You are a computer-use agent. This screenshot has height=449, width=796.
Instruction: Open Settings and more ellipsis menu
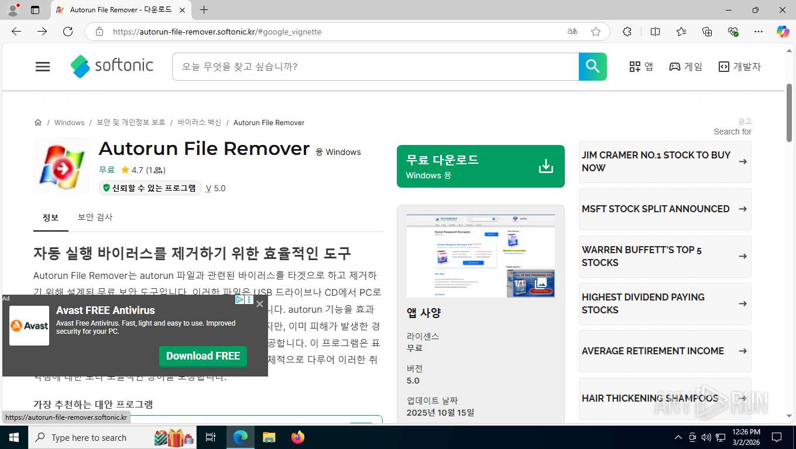[759, 32]
